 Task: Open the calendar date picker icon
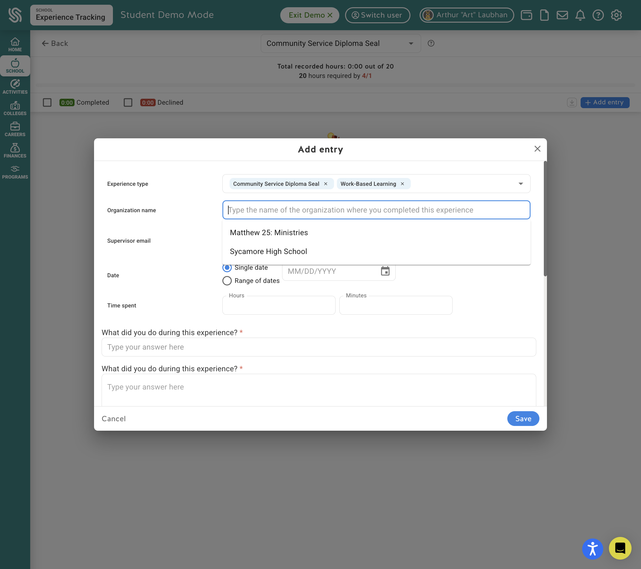click(385, 271)
